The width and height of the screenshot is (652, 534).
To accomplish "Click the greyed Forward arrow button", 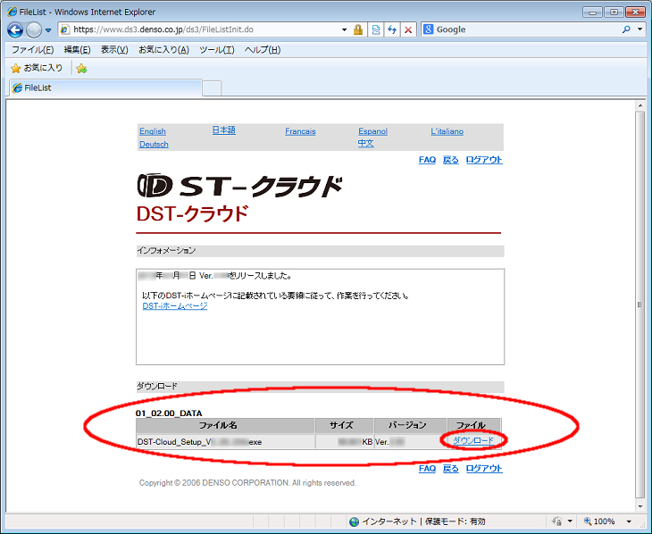I will pyautogui.click(x=34, y=30).
